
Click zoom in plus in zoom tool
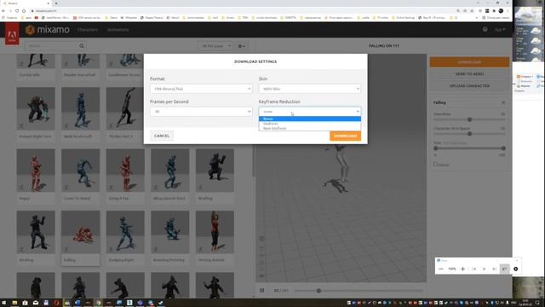(x=463, y=269)
